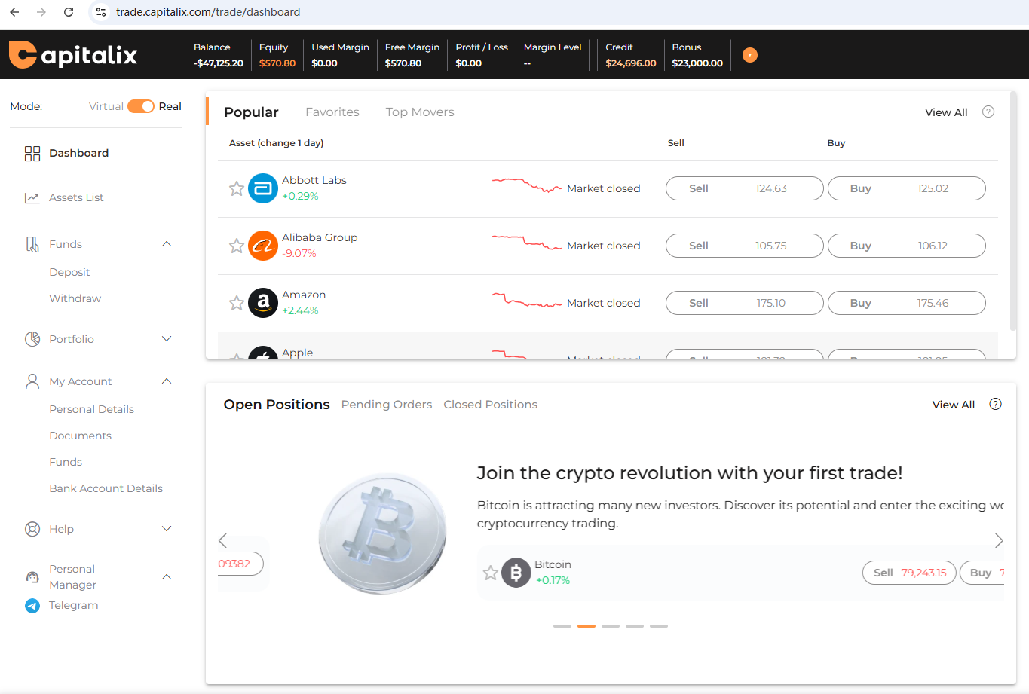Viewport: 1029px width, 694px height.
Task: Click Buy 106.12 for Alibaba Group
Action: point(907,246)
